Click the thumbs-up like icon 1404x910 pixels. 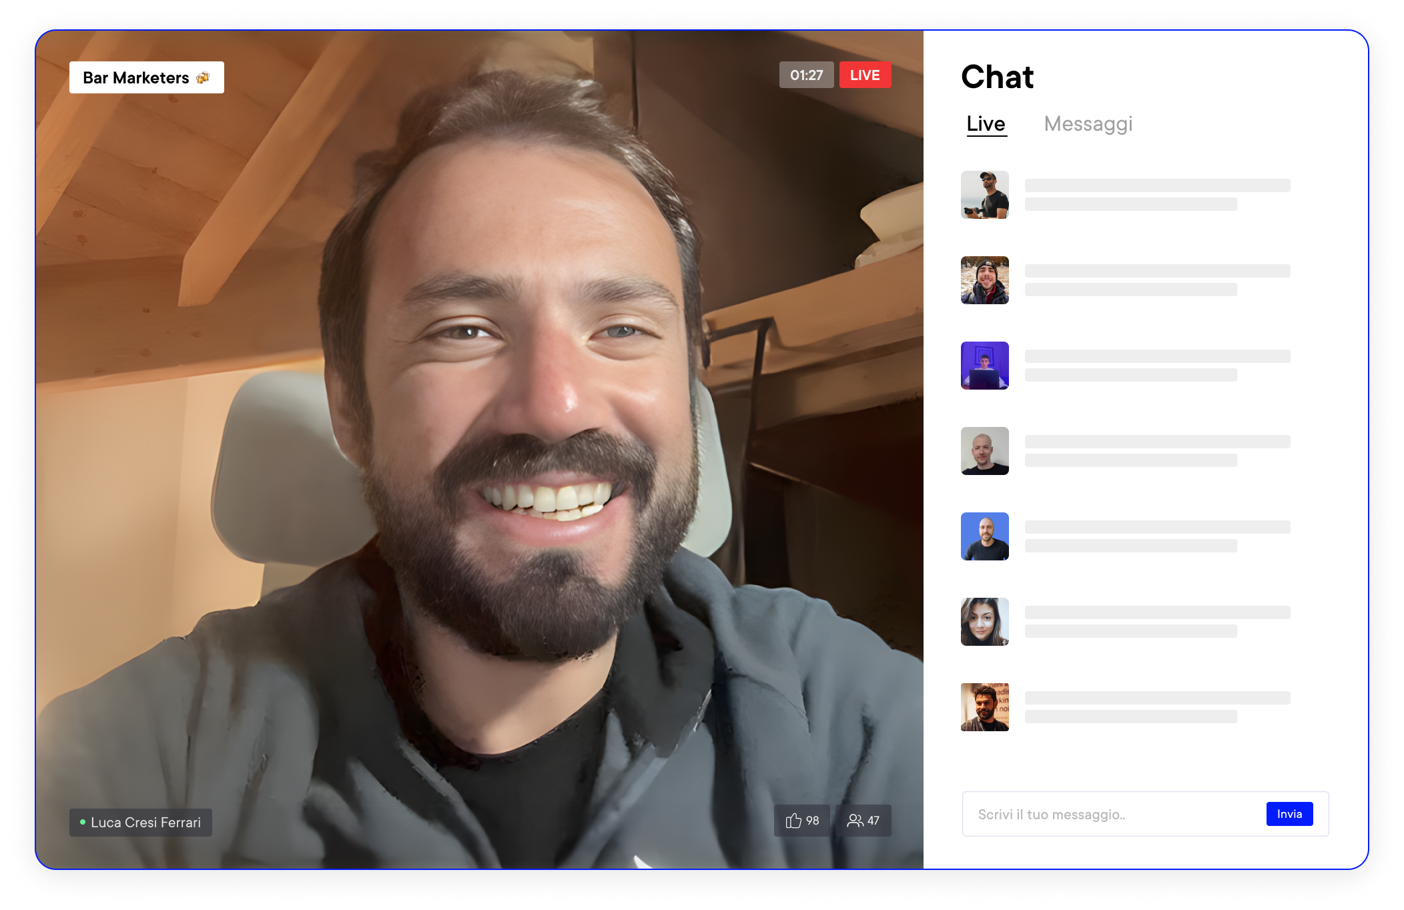[793, 821]
